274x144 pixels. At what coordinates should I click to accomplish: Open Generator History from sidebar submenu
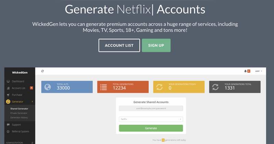[19, 118]
